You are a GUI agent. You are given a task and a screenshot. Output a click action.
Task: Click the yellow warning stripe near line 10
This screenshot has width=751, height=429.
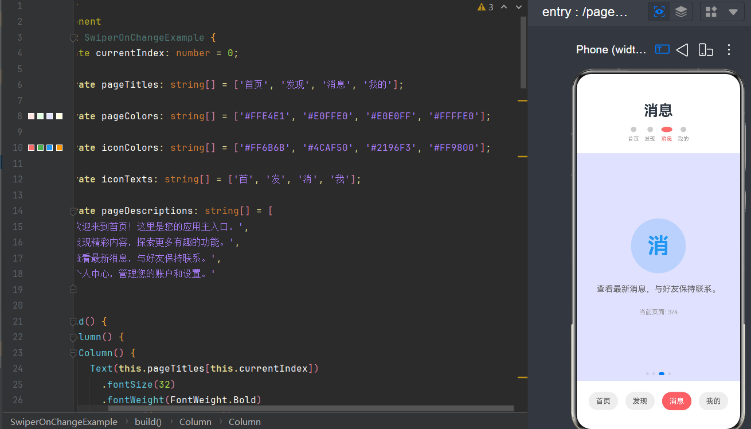pos(522,156)
